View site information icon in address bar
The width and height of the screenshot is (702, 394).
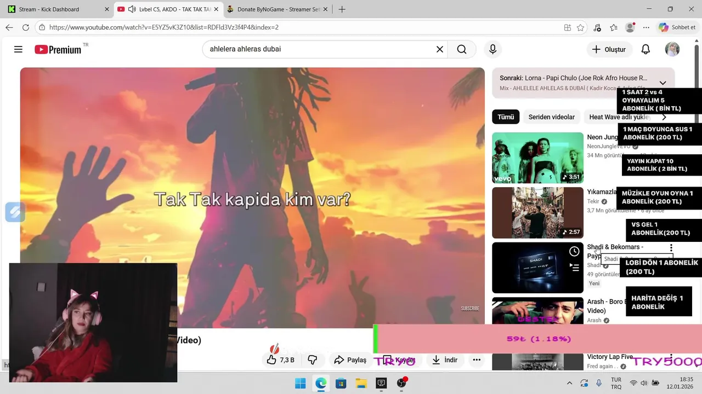pos(42,27)
